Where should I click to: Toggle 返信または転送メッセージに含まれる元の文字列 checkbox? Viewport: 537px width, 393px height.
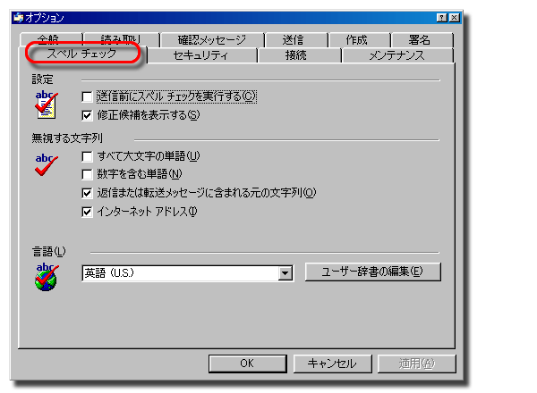tap(87, 193)
